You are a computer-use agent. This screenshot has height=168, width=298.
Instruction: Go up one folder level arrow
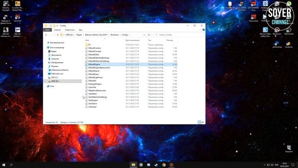[58, 35]
